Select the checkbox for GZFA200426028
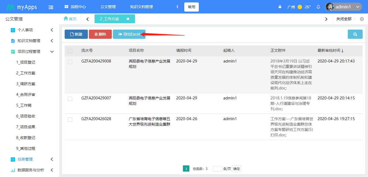The width and height of the screenshot is (368, 177). coord(70,120)
